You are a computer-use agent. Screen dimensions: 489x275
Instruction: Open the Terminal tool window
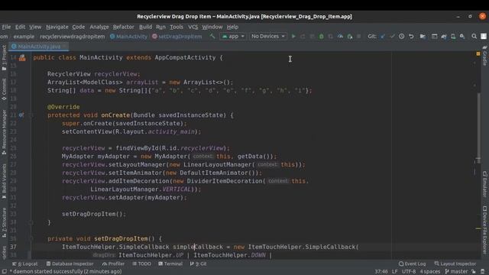[170, 264]
